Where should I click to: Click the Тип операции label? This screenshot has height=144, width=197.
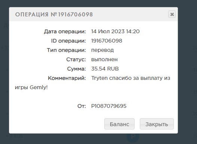tap(66, 50)
